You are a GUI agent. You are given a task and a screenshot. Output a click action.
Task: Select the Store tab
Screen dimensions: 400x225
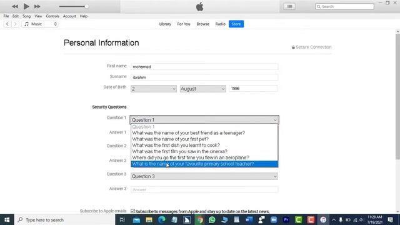click(x=236, y=24)
